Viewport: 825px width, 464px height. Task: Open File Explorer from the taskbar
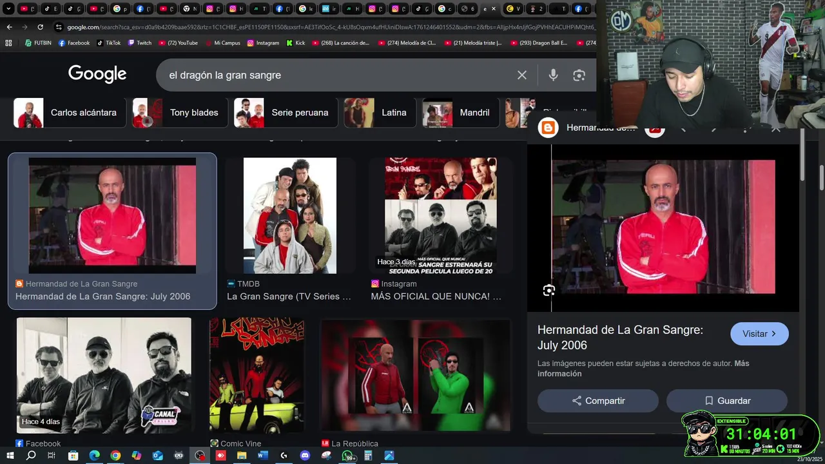[x=242, y=456]
